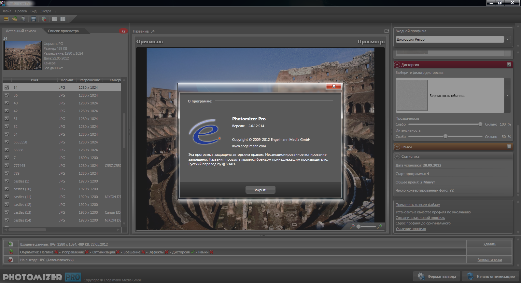Click the floppy disk save icon
This screenshot has height=283, width=521.
tap(34, 19)
